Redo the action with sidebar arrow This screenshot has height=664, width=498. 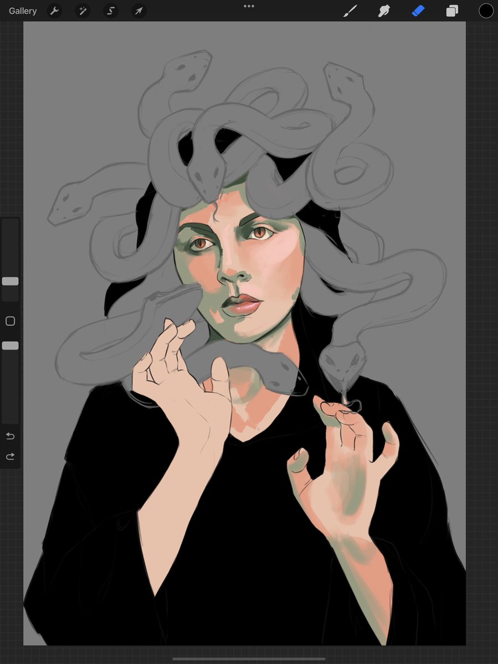[x=10, y=456]
